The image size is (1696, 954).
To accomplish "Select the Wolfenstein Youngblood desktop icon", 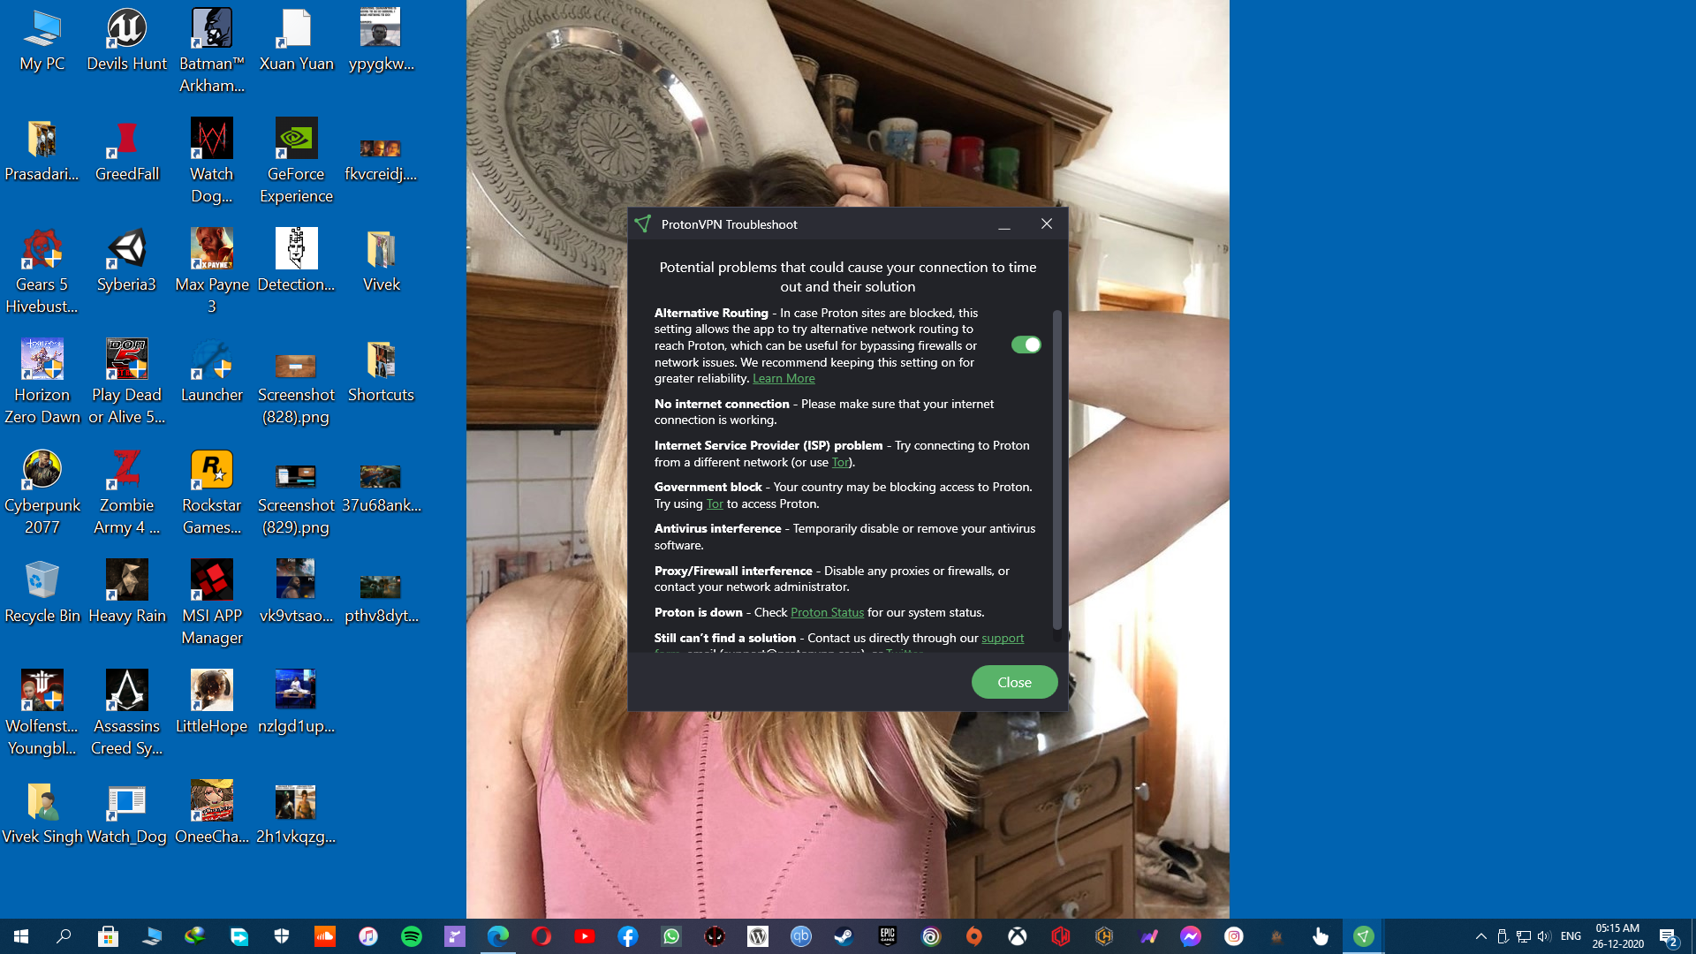I will 42,714.
